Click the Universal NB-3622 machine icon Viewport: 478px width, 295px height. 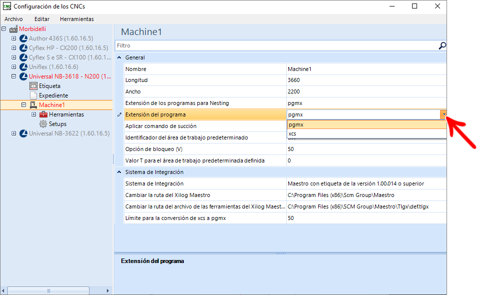click(23, 133)
